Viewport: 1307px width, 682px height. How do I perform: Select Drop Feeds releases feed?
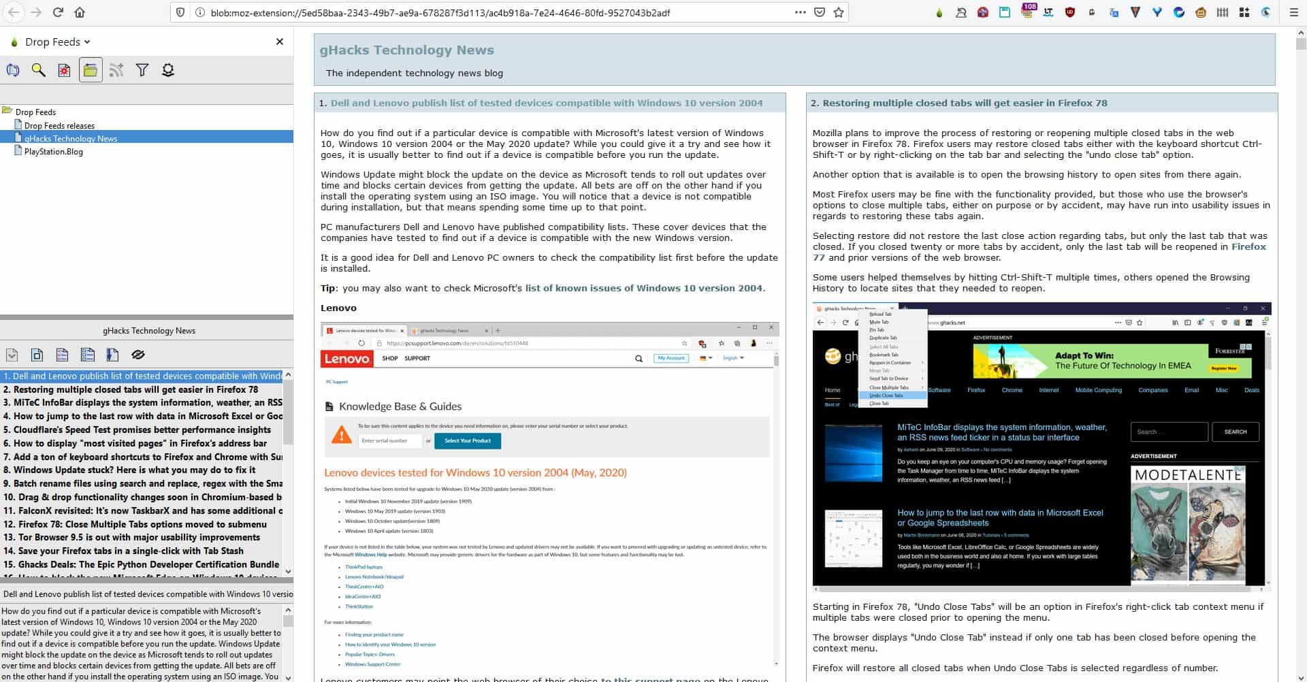pos(59,125)
